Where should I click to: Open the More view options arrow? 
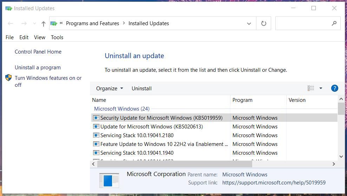[321, 88]
